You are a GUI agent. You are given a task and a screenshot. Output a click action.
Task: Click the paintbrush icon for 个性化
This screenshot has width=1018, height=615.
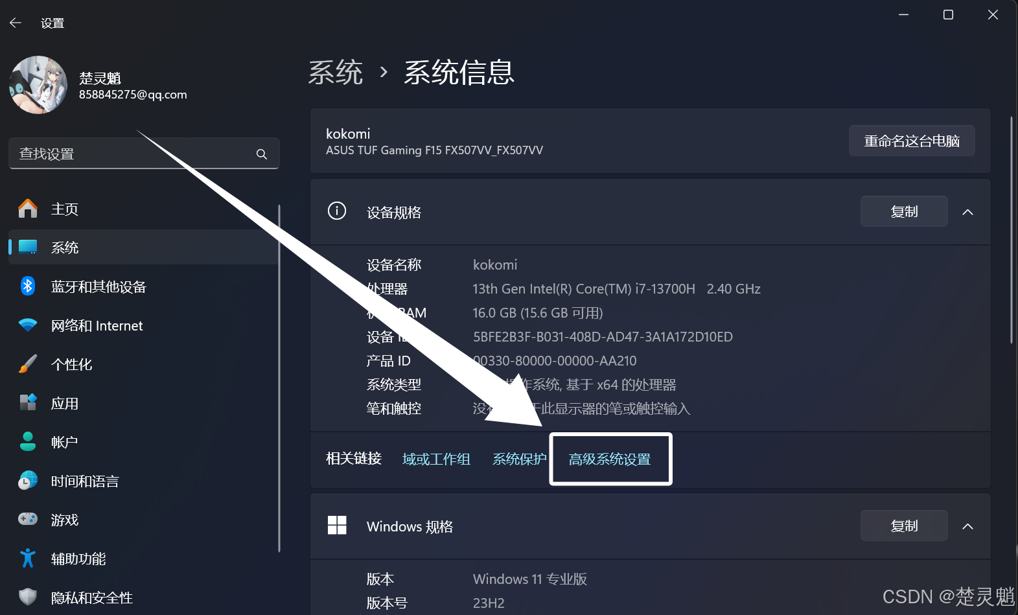coord(28,364)
